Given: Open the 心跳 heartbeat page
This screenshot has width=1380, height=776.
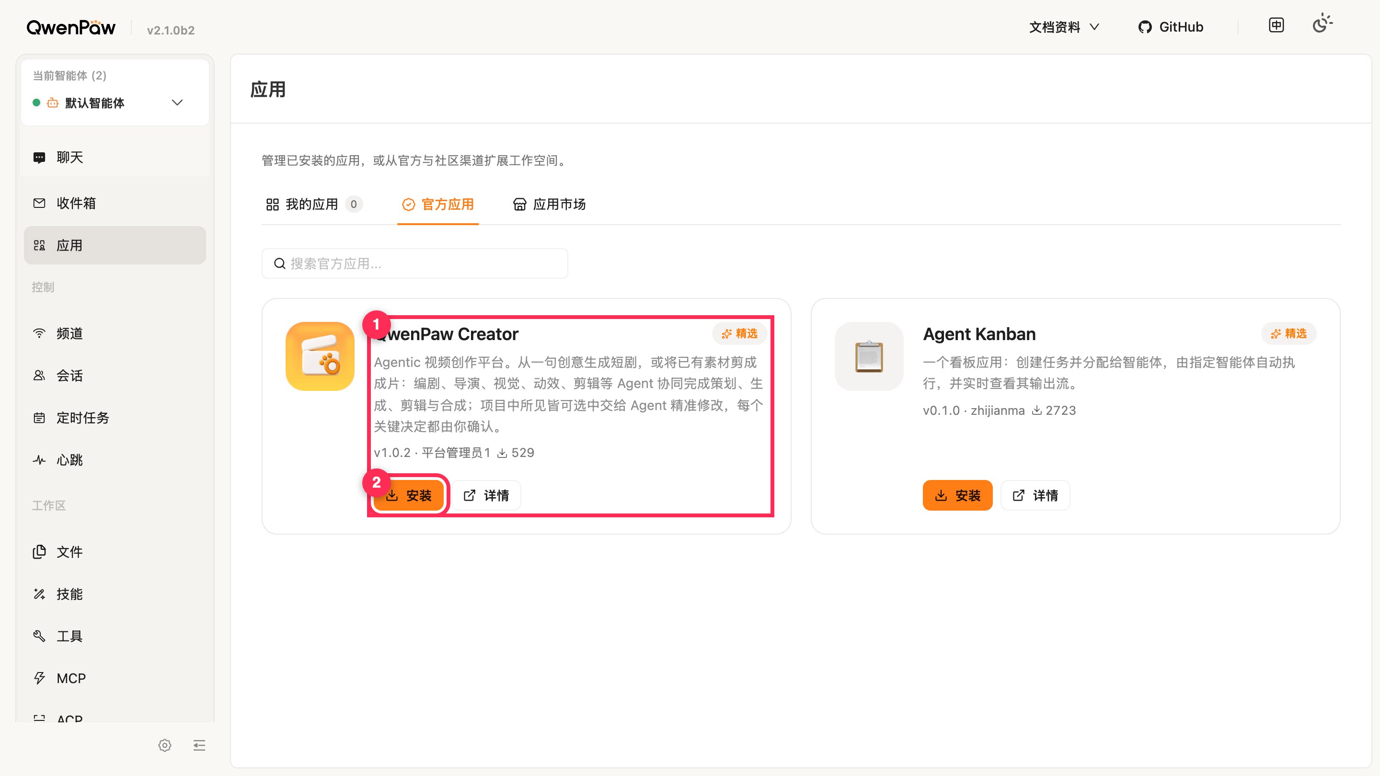Looking at the screenshot, I should click(x=115, y=460).
